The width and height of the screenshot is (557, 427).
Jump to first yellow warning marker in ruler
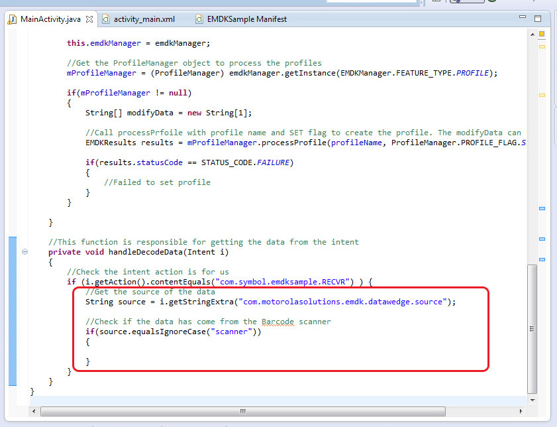point(541,46)
